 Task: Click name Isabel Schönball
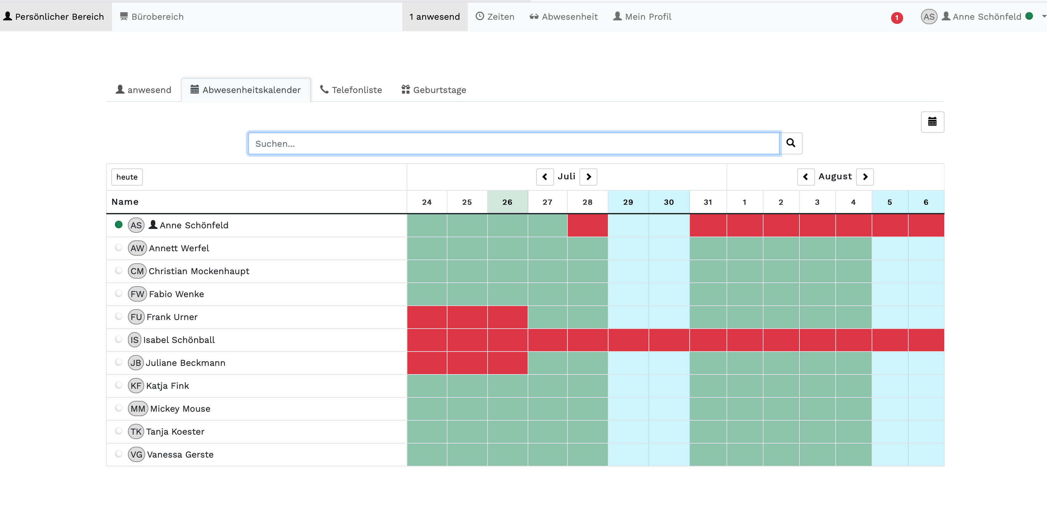pyautogui.click(x=179, y=340)
